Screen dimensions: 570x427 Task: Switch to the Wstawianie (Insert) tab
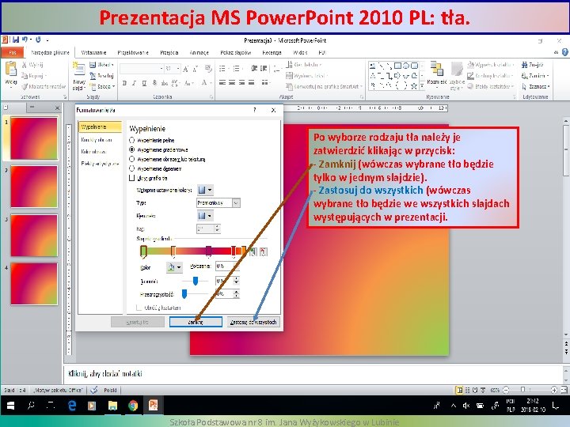[93, 52]
